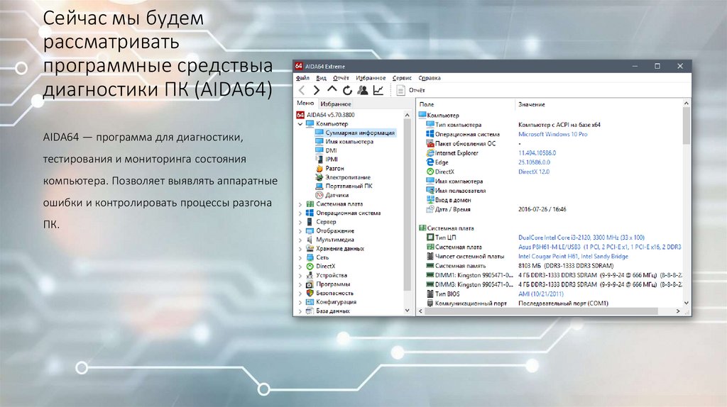
Task: Expand the Программы tree node
Action: [300, 284]
